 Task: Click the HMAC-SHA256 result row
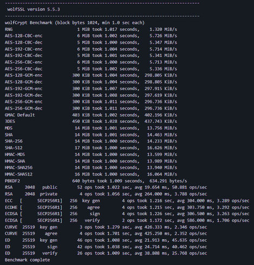click(x=91, y=167)
